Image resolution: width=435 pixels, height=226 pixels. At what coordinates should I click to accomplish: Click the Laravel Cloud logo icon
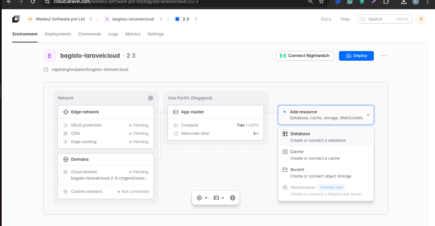(16, 19)
